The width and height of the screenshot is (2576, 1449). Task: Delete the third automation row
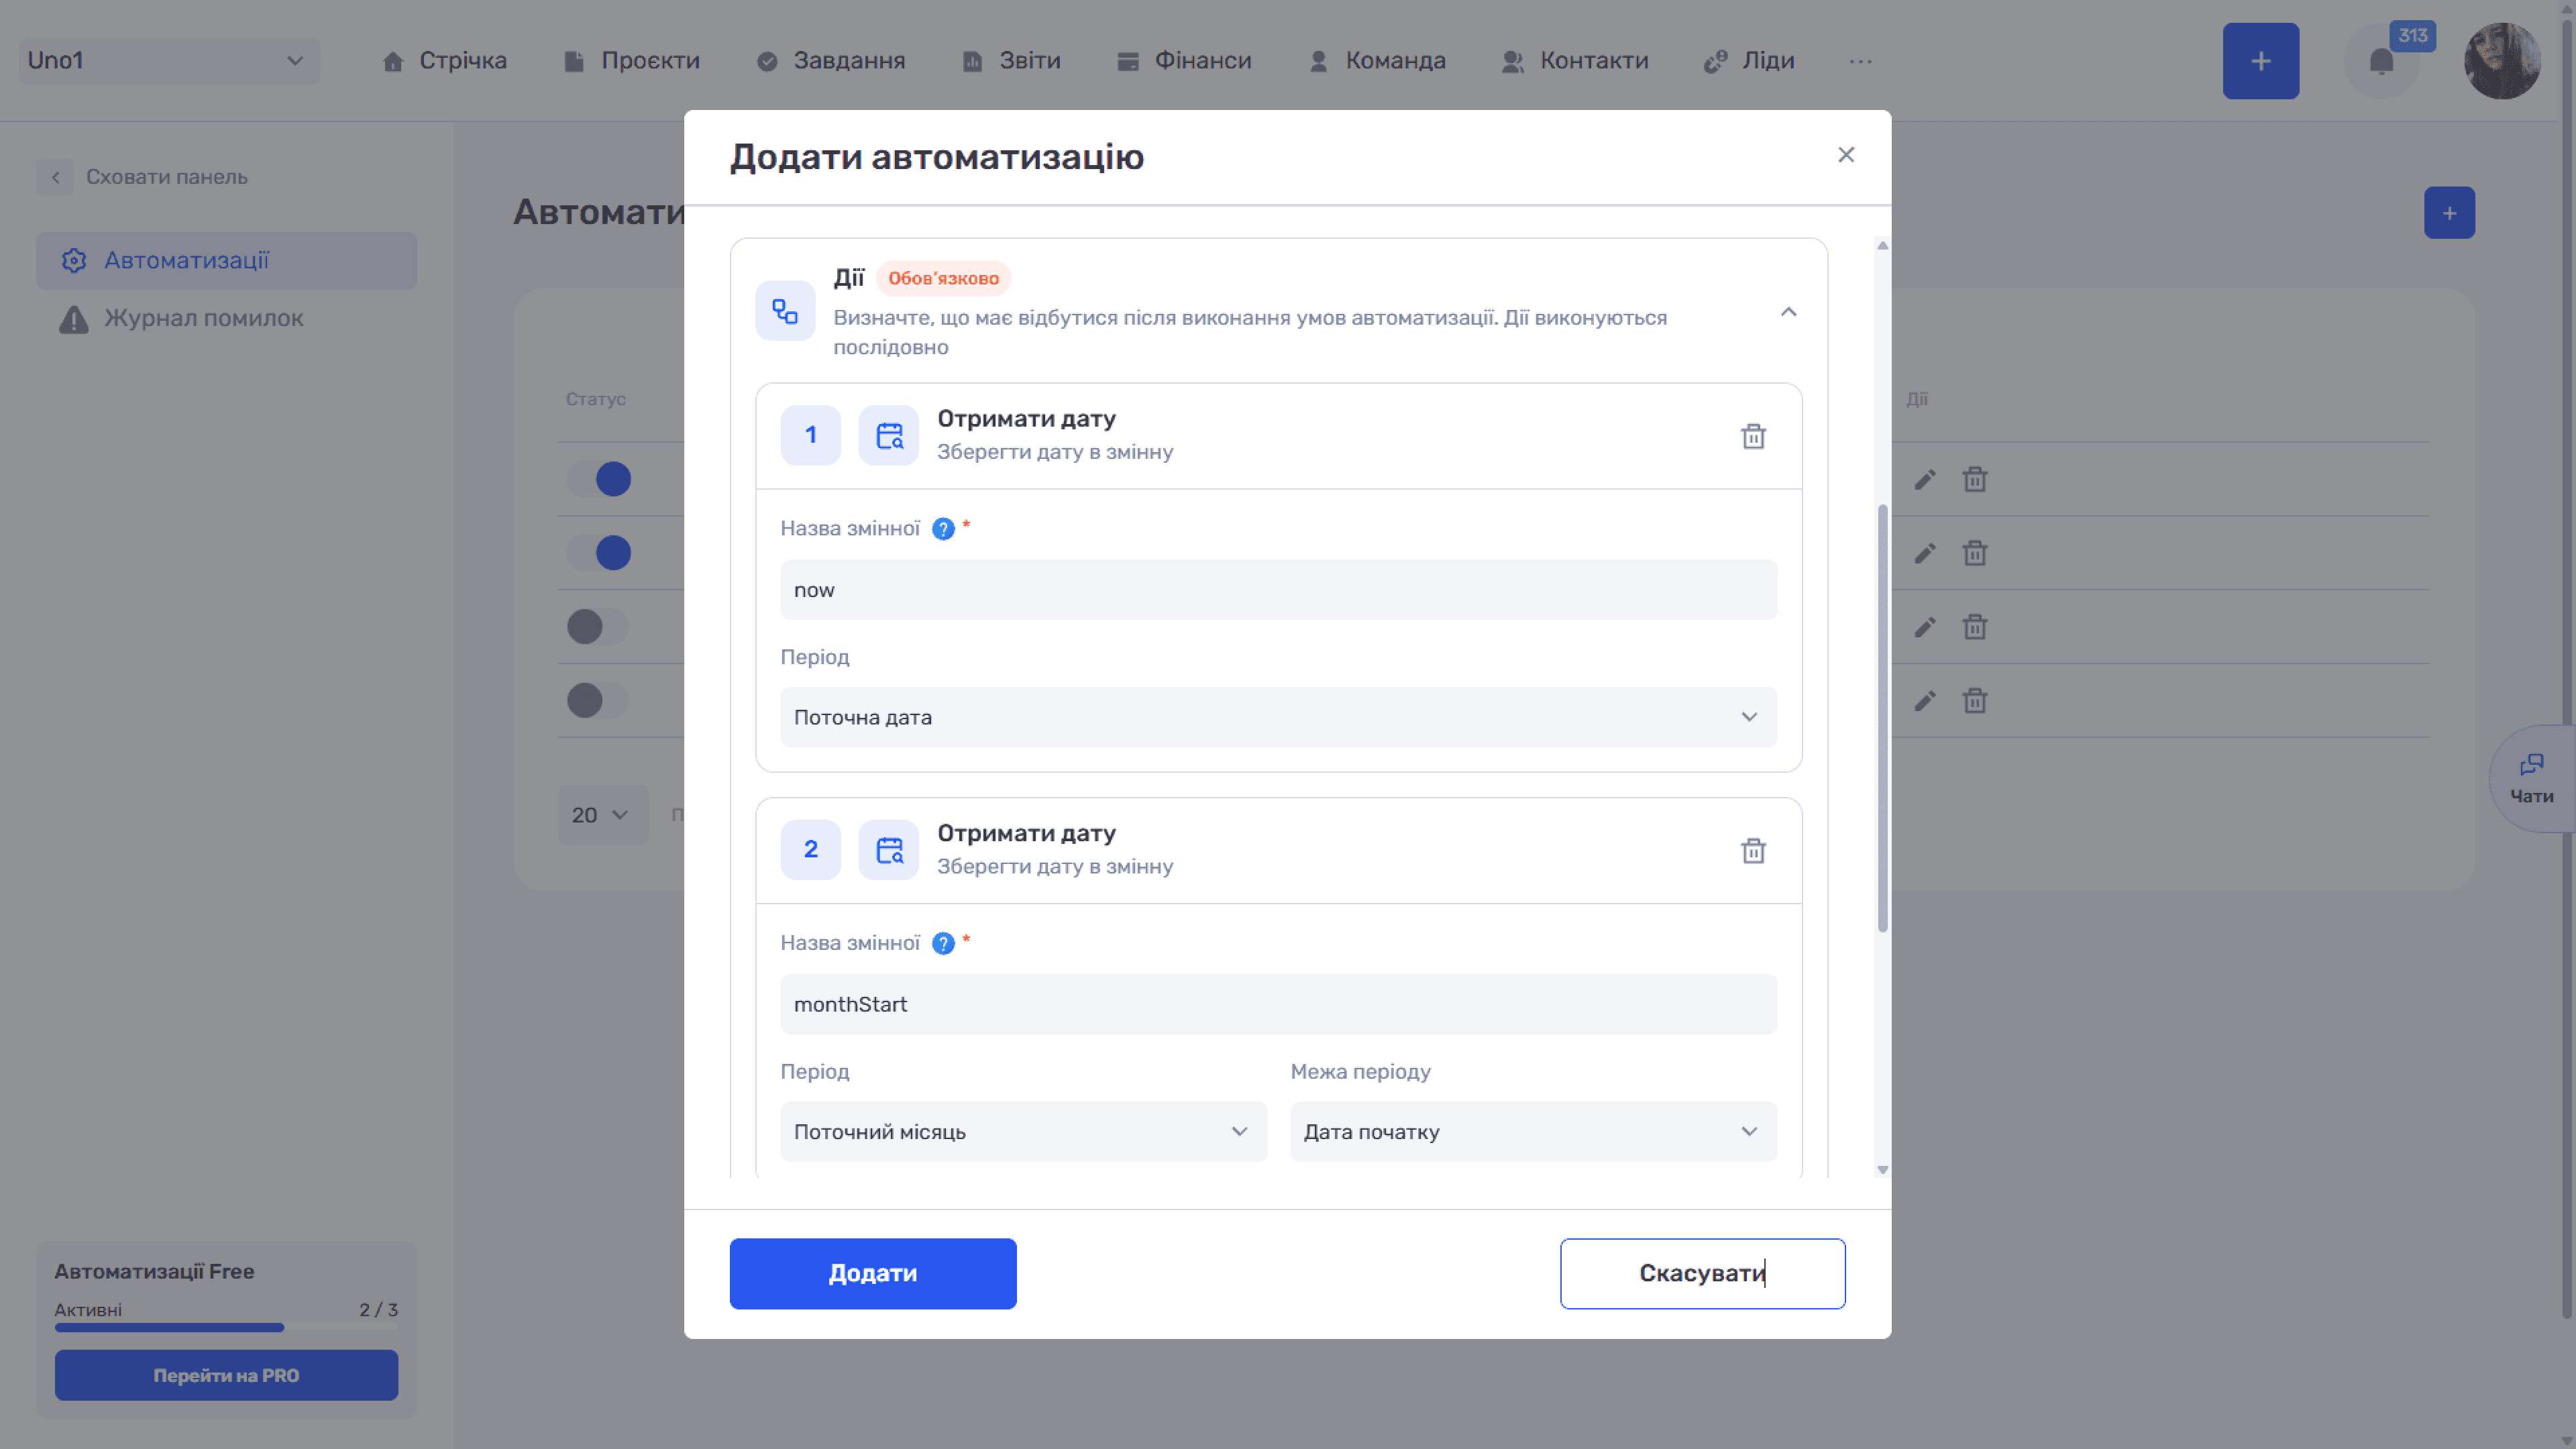tap(1974, 627)
